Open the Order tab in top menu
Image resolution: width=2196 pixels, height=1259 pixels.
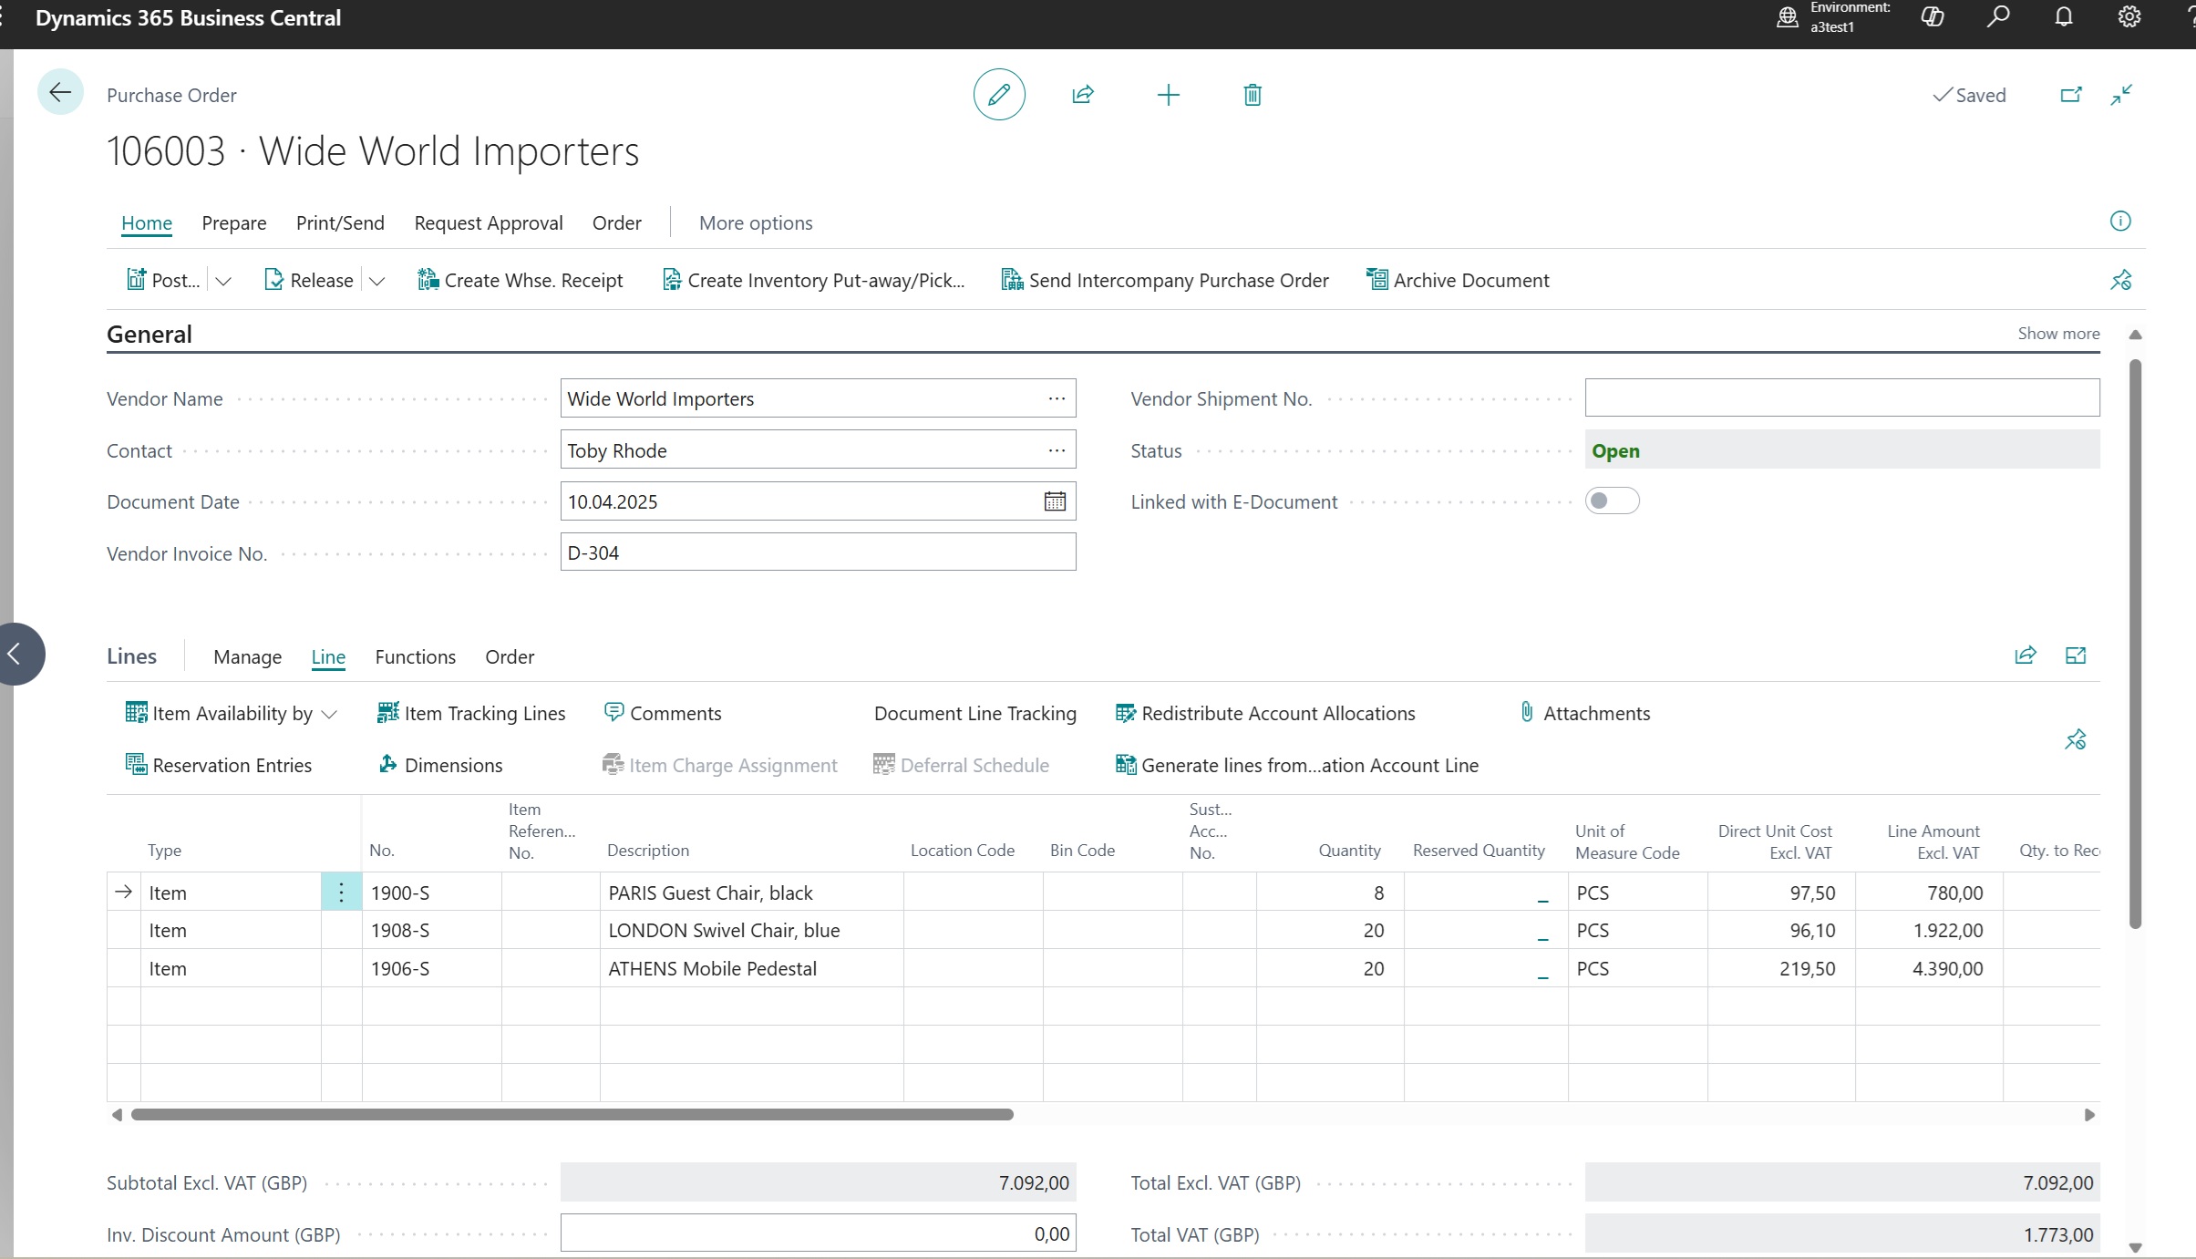coord(617,222)
